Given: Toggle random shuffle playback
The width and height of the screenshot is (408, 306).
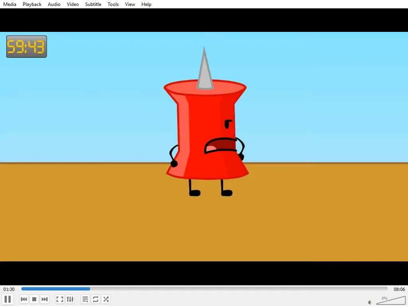Looking at the screenshot, I should click(x=106, y=299).
